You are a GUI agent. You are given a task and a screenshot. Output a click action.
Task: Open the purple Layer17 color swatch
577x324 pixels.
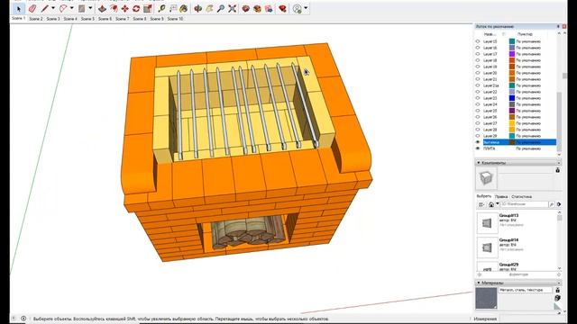(x=512, y=54)
